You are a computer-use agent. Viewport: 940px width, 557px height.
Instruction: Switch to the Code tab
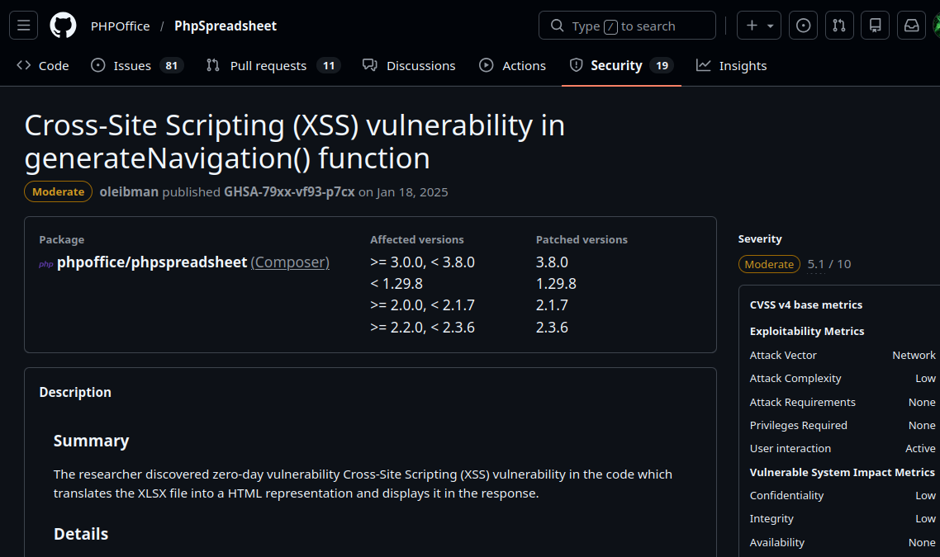(x=43, y=65)
